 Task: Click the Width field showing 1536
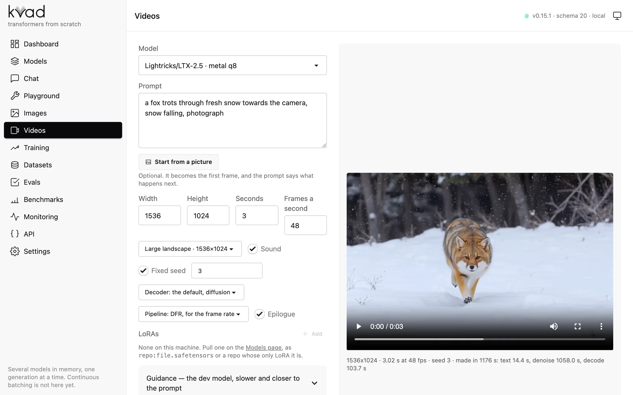tap(160, 216)
